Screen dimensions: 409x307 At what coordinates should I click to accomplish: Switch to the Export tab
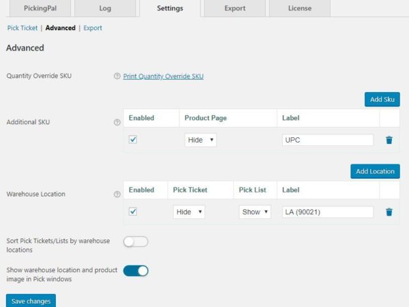235,9
